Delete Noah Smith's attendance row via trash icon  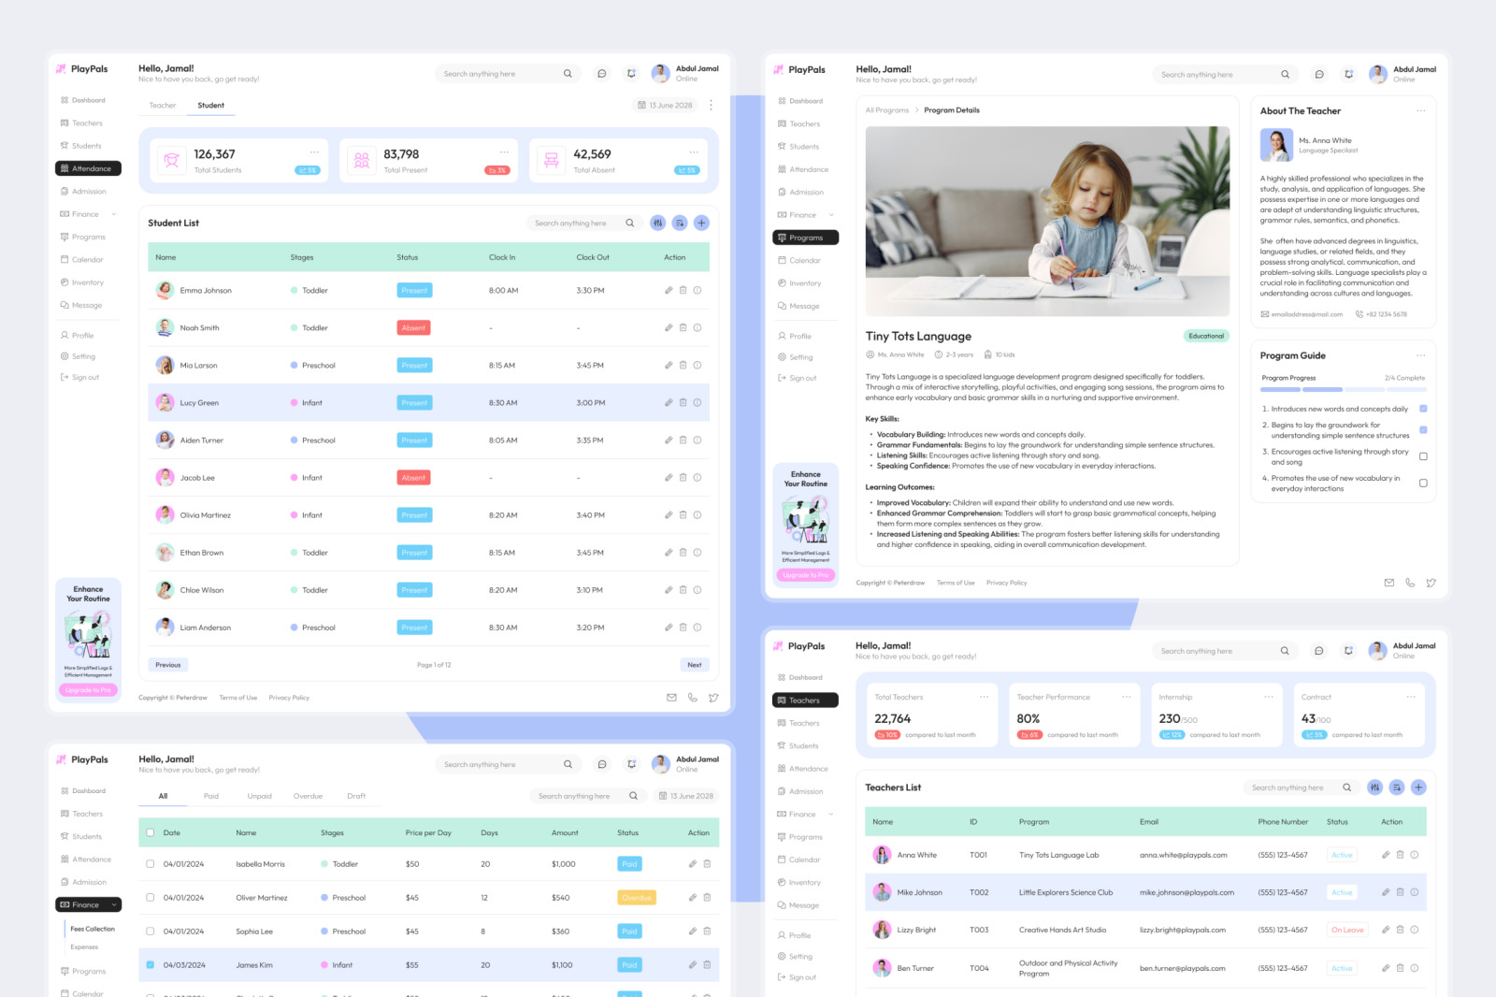(683, 328)
